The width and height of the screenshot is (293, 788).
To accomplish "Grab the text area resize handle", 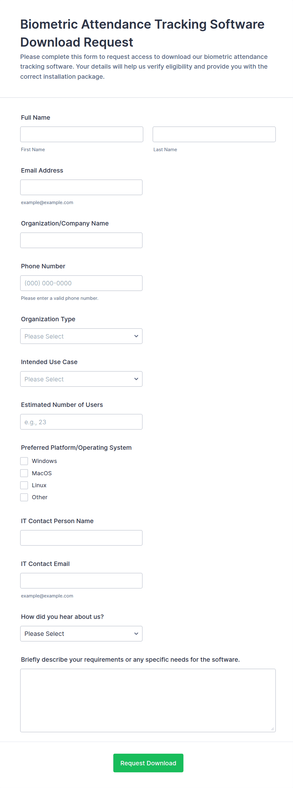I will 273,729.
